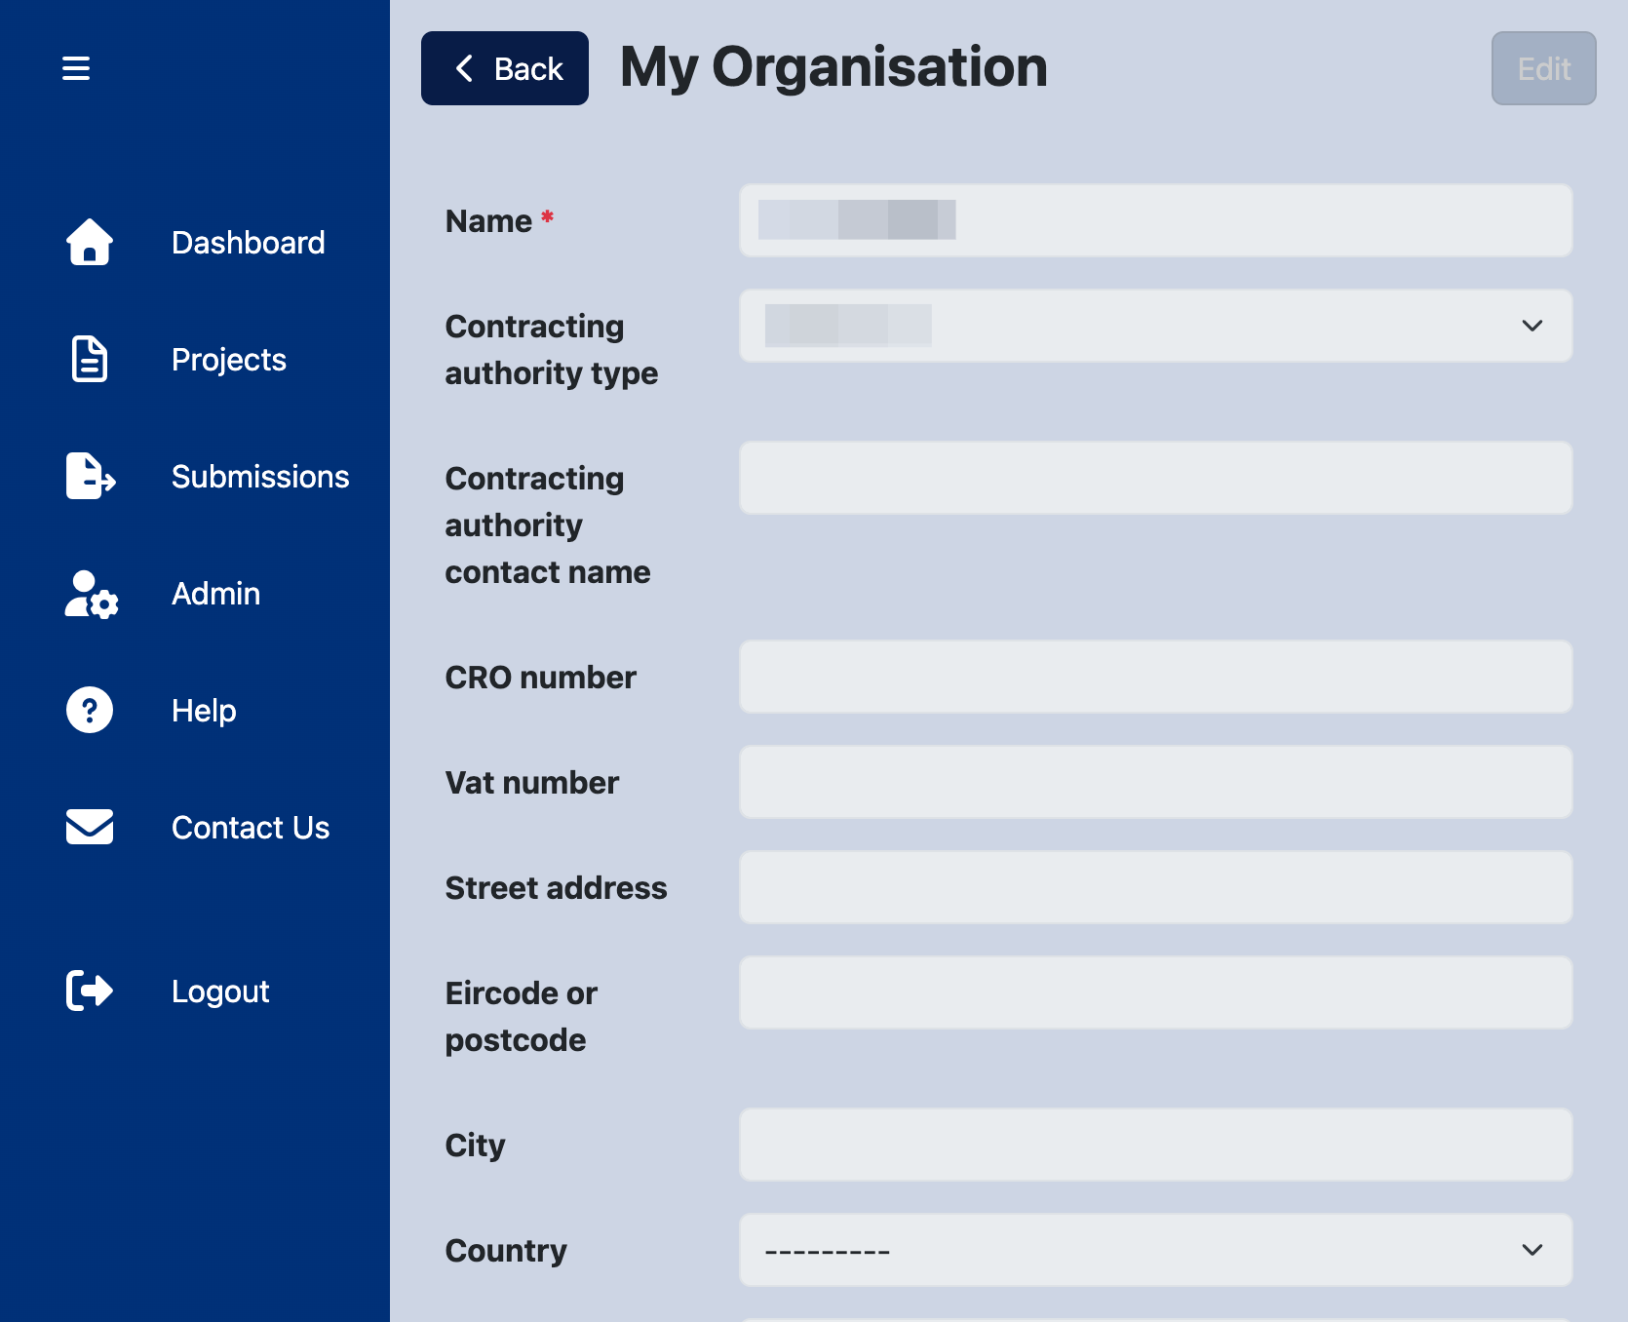Screen dimensions: 1628x1322
Task: Click the Logout arrow icon
Action: coord(90,991)
